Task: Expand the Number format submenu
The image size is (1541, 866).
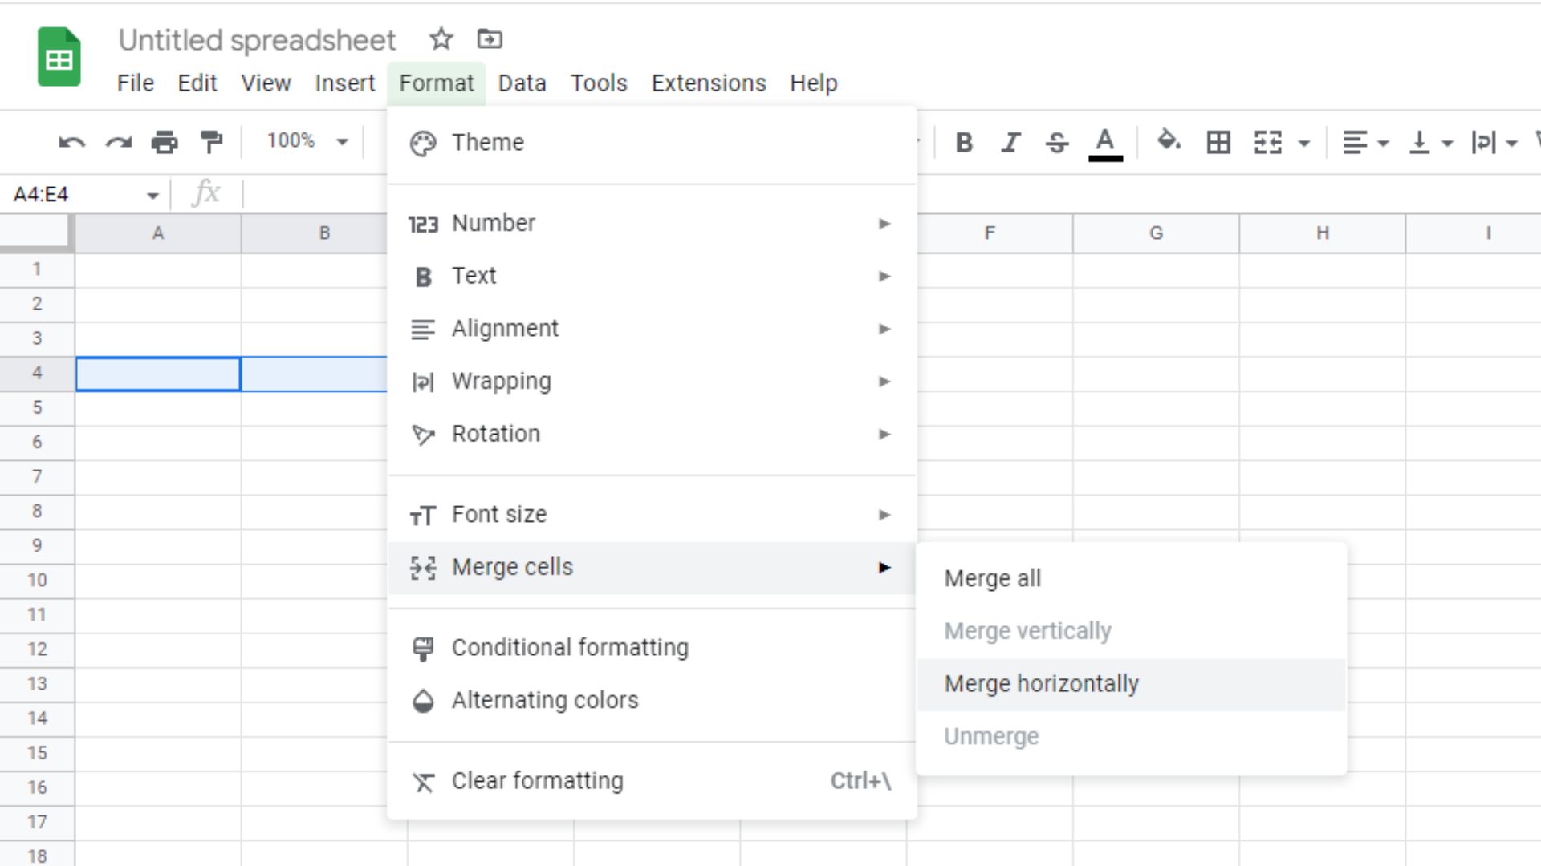Action: [651, 223]
